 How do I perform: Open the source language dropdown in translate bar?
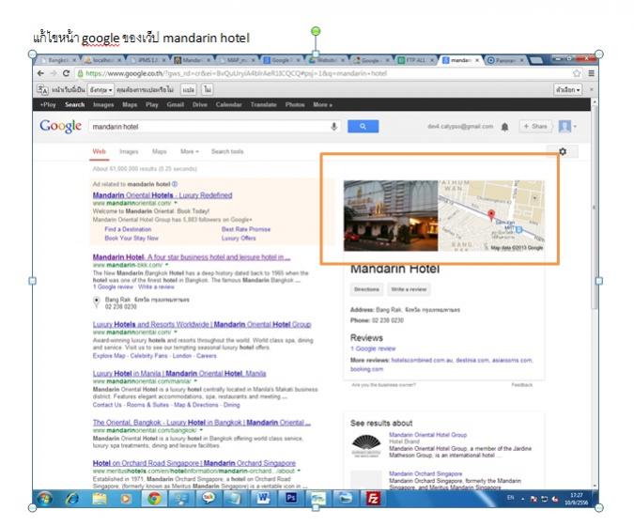101,90
